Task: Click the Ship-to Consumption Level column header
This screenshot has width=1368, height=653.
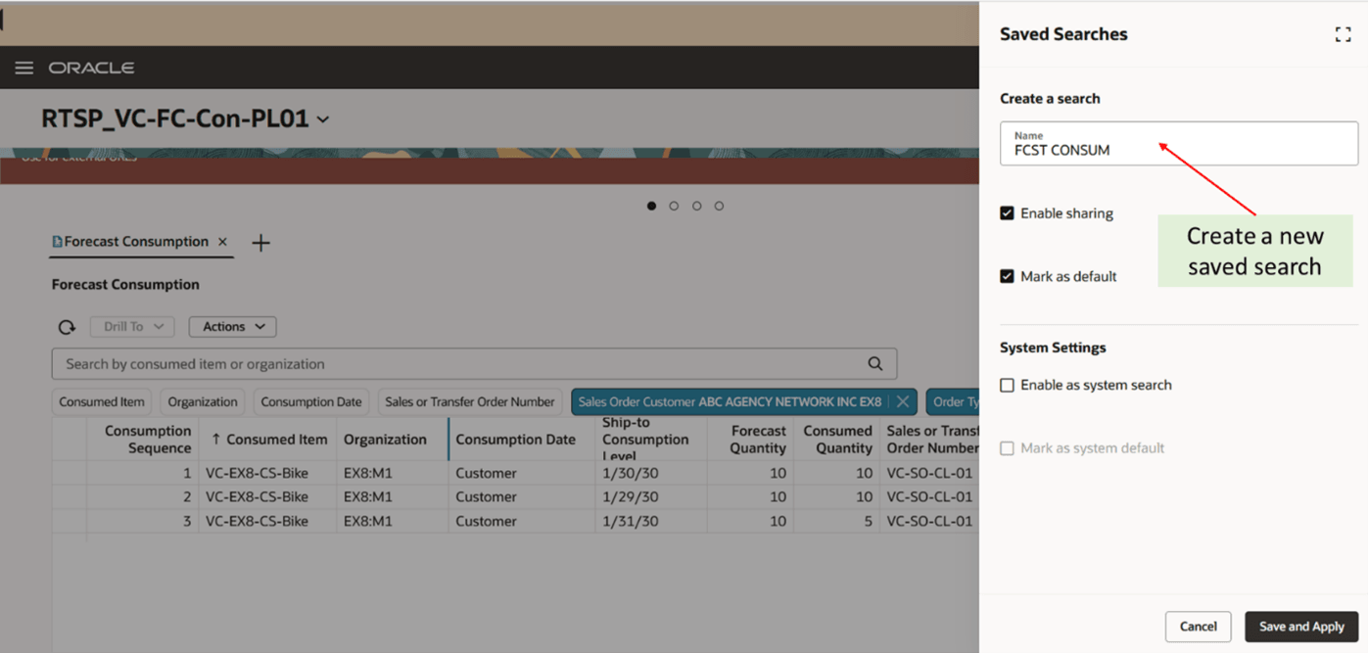Action: [651, 440]
